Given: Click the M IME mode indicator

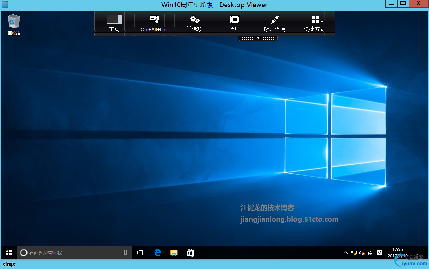Looking at the screenshot, I should tap(379, 253).
